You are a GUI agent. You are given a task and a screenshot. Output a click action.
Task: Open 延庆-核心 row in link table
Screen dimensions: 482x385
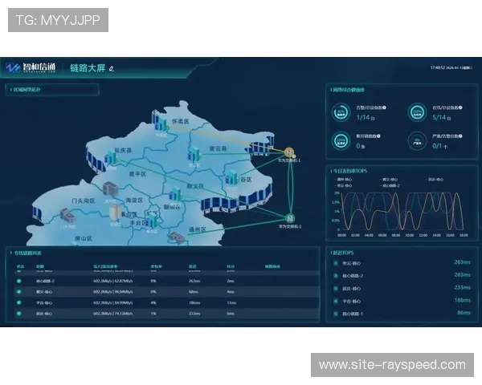coord(166,314)
